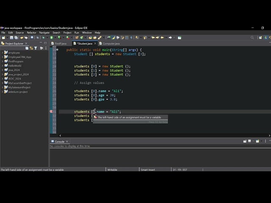This screenshot has height=203, width=271.
Task: Open dropdown arrow beside Debug icon
Action: (47, 38)
